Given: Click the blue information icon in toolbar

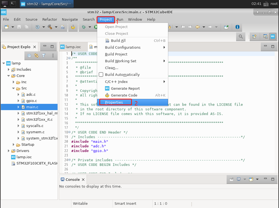Looking at the screenshot, I should tap(237, 27).
